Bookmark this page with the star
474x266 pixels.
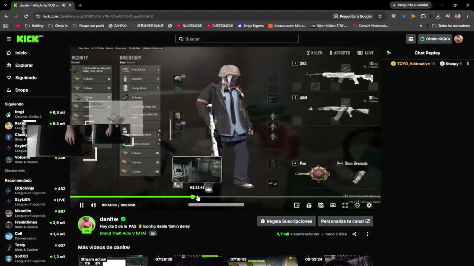click(x=380, y=16)
